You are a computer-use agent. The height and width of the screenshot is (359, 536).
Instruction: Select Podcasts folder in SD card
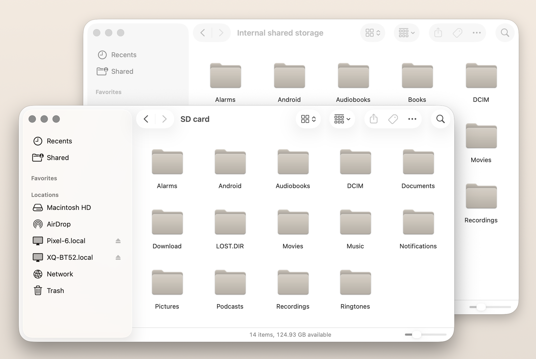coord(230,290)
